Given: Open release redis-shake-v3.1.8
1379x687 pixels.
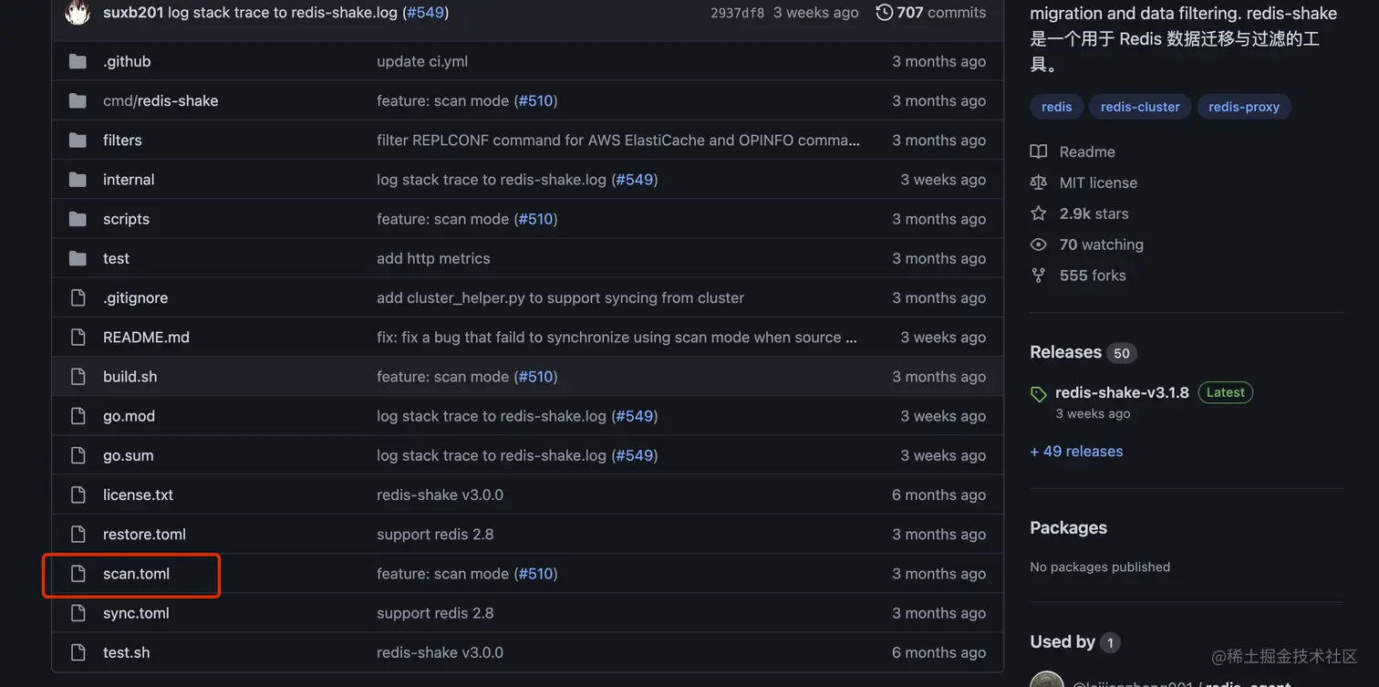Looking at the screenshot, I should (1122, 392).
